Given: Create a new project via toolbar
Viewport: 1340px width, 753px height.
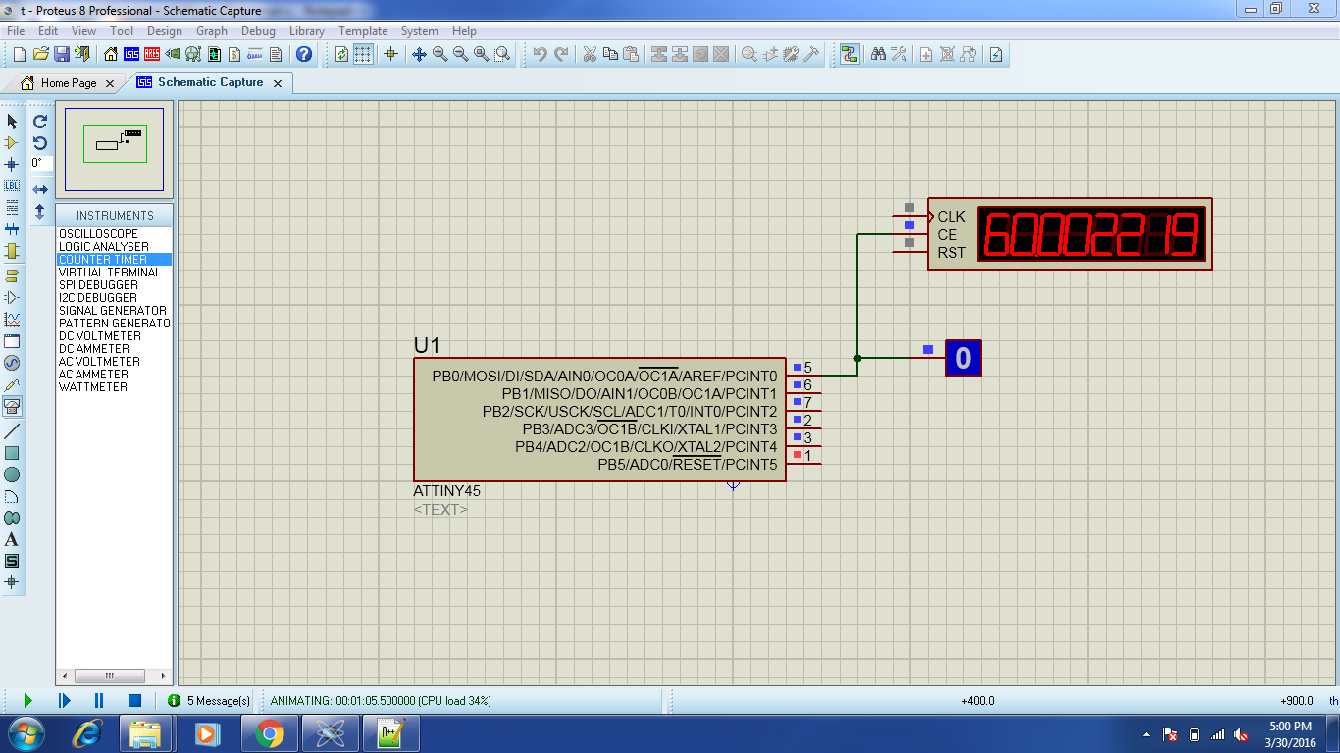Looking at the screenshot, I should coord(20,54).
